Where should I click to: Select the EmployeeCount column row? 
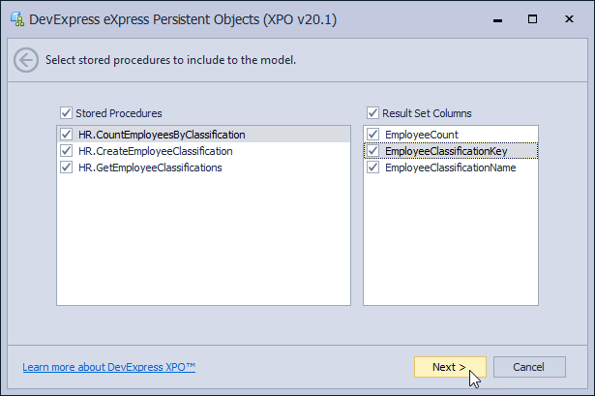click(x=451, y=134)
